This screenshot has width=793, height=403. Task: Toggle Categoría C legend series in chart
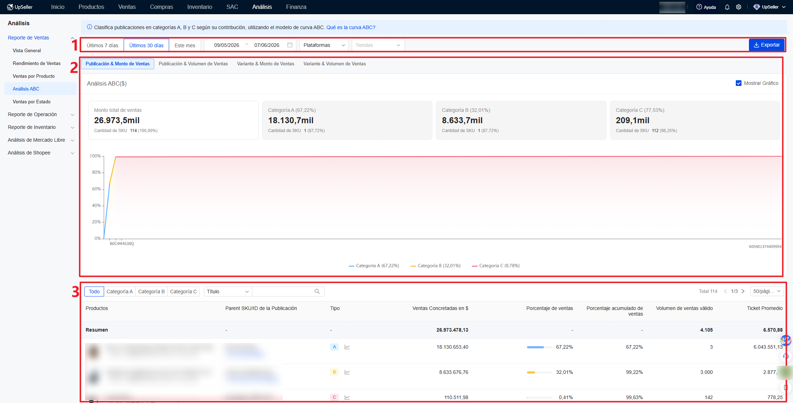pos(496,266)
